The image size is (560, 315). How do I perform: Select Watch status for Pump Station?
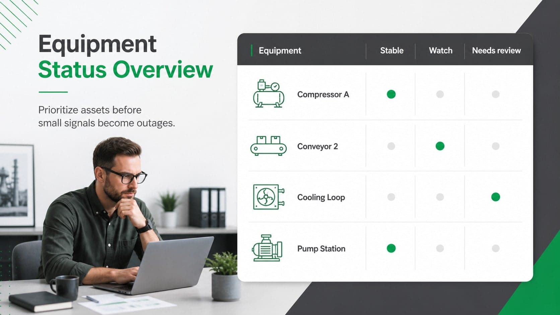point(440,248)
